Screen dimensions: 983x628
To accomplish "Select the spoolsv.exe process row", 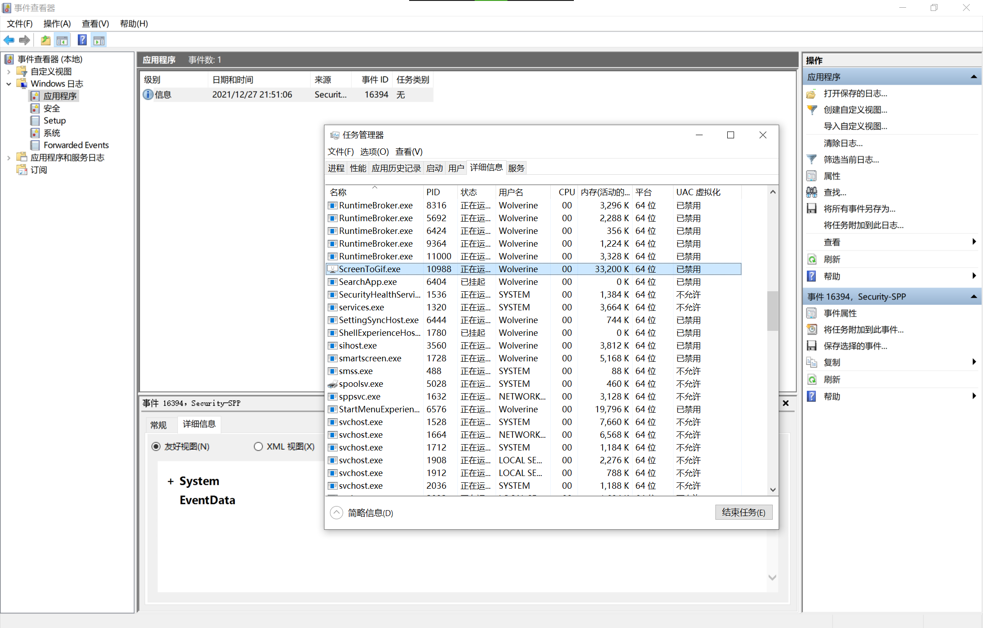I will tap(361, 384).
